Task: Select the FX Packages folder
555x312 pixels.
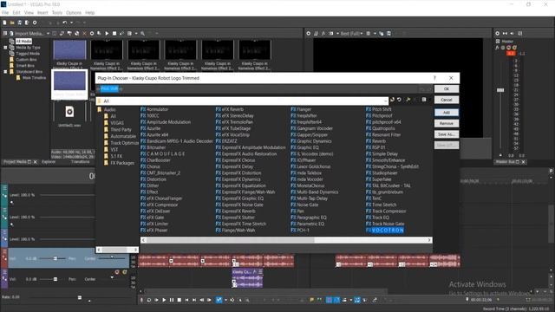Action: click(122, 163)
